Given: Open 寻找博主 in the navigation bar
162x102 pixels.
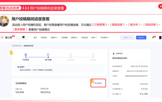Looking at the screenshot, I should (44, 37).
